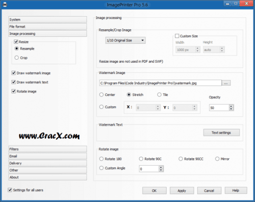Screen dimensions: 255x202
Task: Select the Mirror option
Action: point(217,159)
